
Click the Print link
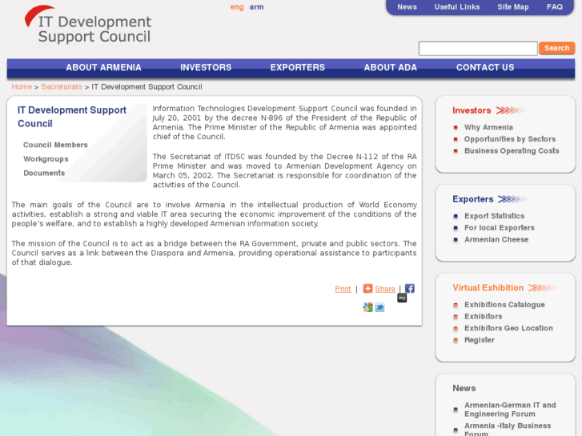(343, 289)
